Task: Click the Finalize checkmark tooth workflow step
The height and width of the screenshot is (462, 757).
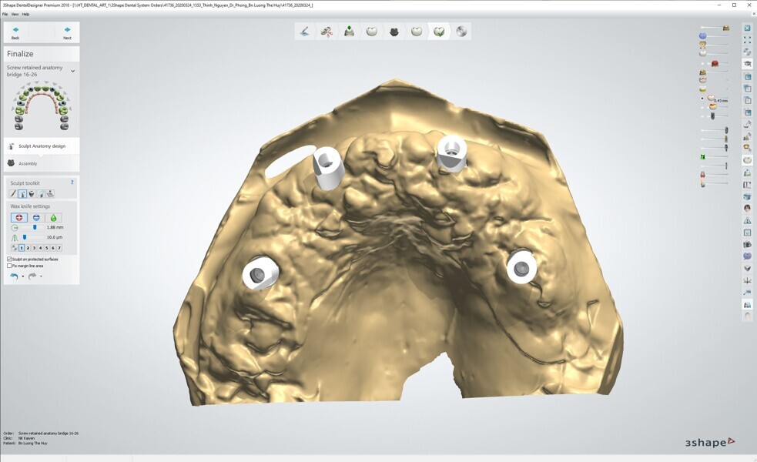Action: [x=439, y=32]
